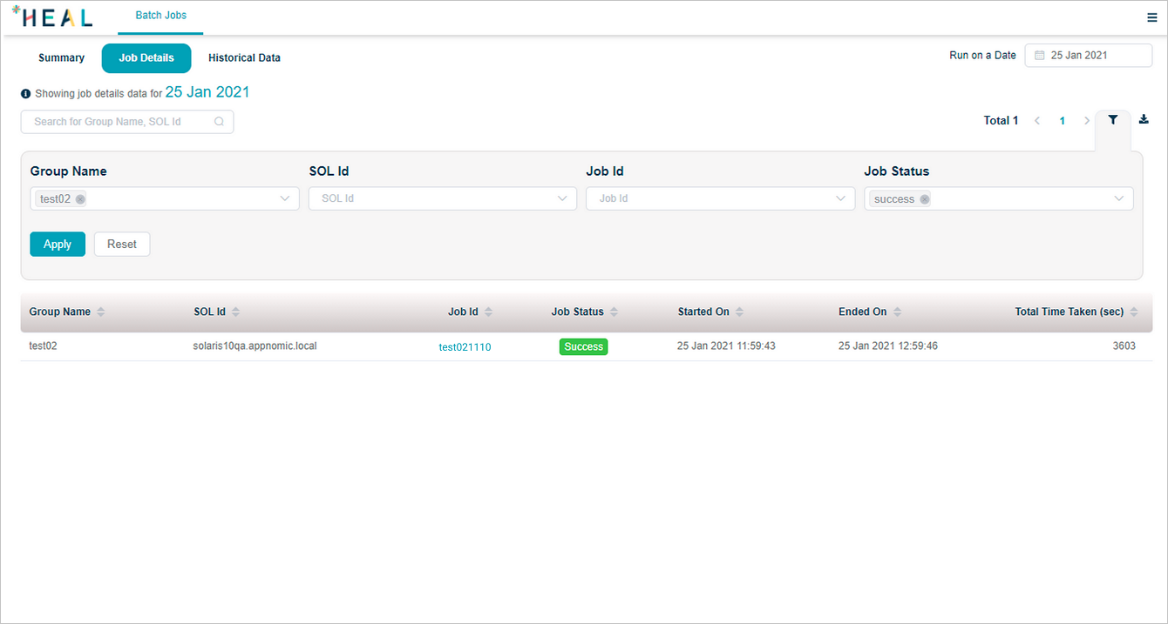Image resolution: width=1168 pixels, height=624 pixels.
Task: Click the Reset button
Action: point(122,245)
